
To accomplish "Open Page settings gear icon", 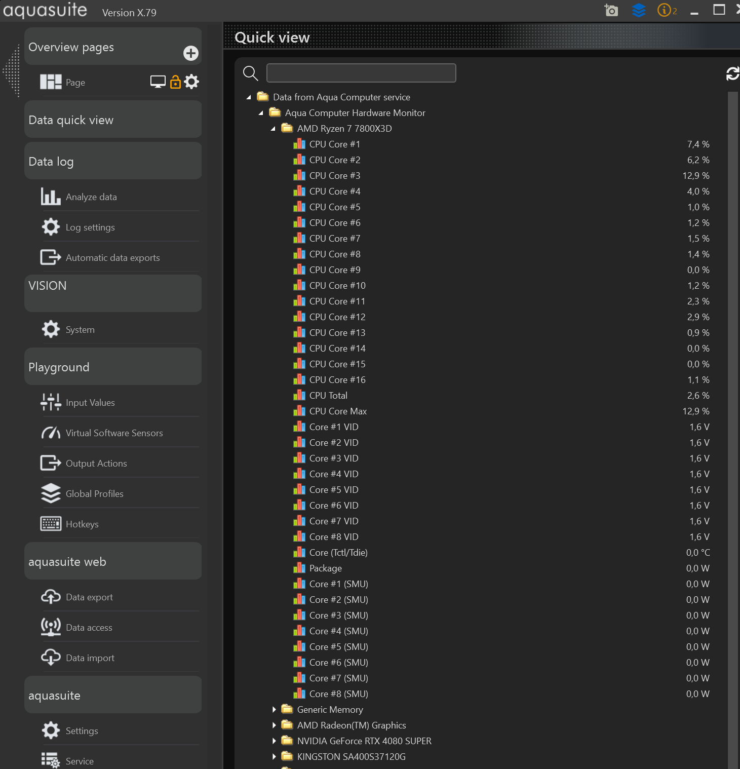I will click(x=191, y=82).
